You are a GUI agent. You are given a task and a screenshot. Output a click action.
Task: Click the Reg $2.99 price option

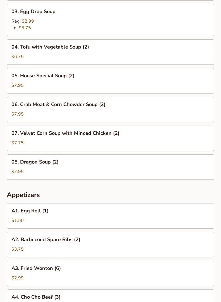[x=23, y=21]
